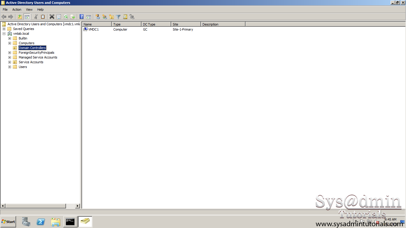
Task: Select the Builtin tree item
Action: (x=23, y=38)
